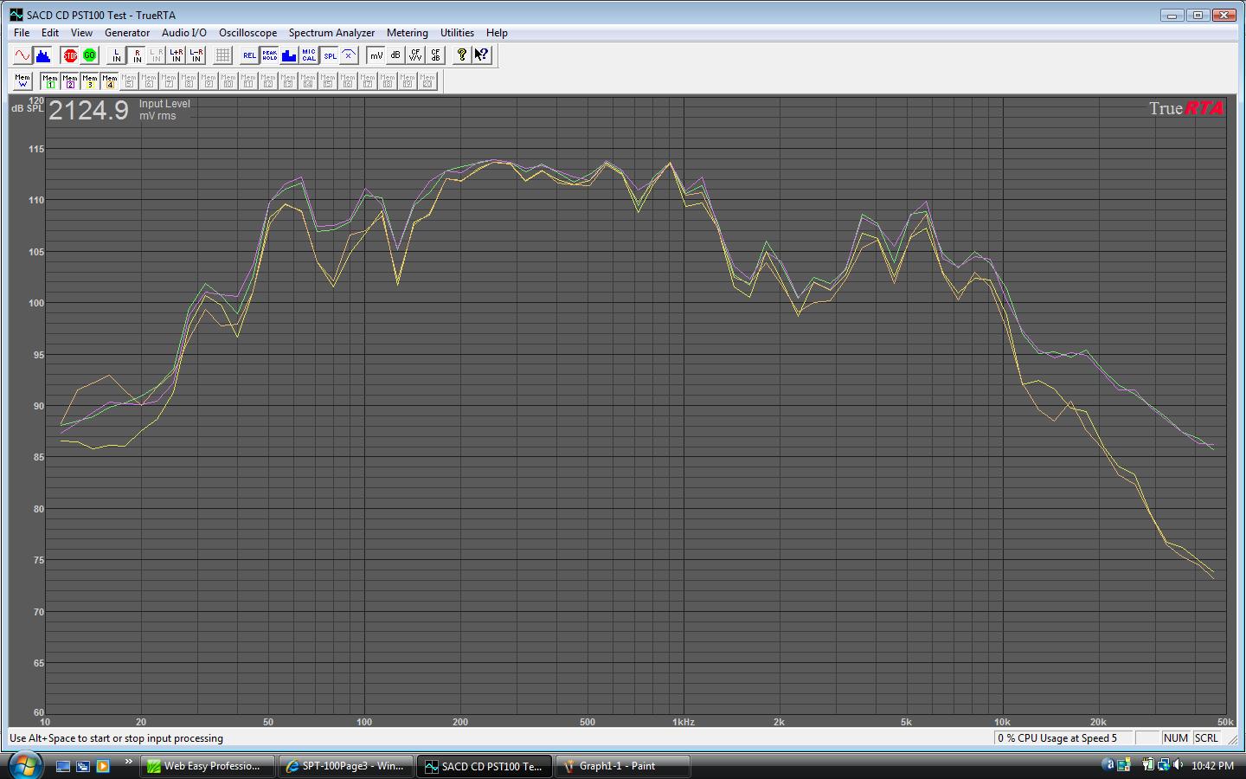Image resolution: width=1246 pixels, height=779 pixels.
Task: Select the sine wave generator icon
Action: click(x=22, y=55)
